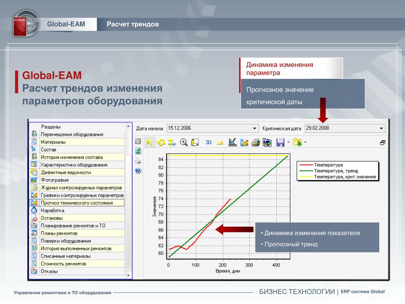The image size is (405, 304).
Task: Click the Дата начала field showing 15.12.2006
Action: 212,128
